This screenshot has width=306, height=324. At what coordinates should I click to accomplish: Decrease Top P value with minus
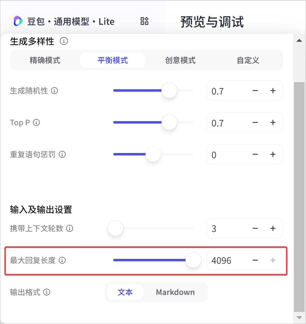(255, 123)
